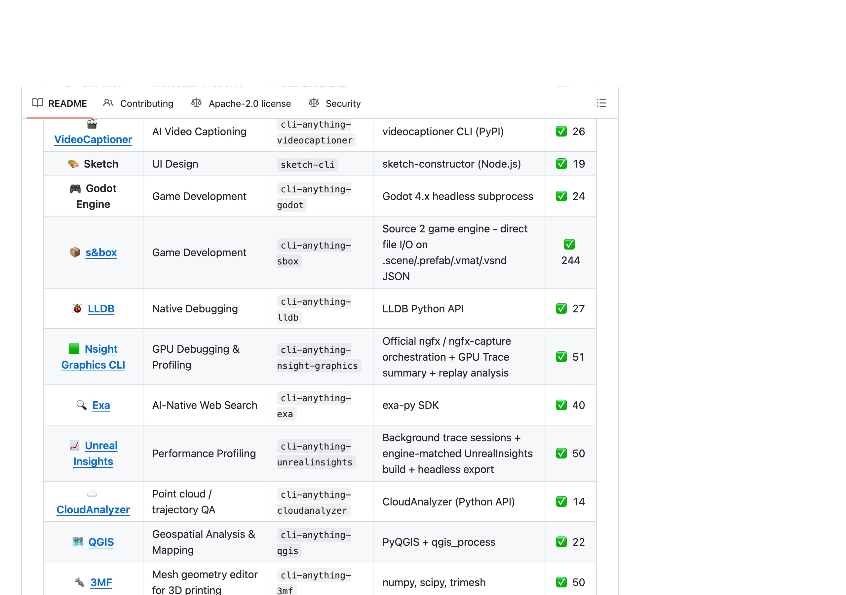Click the Unreal Insights chart emoji
Screen dimensions: 846x595
pos(74,445)
